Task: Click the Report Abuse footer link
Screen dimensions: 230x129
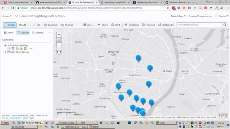Action: (x=28, y=118)
